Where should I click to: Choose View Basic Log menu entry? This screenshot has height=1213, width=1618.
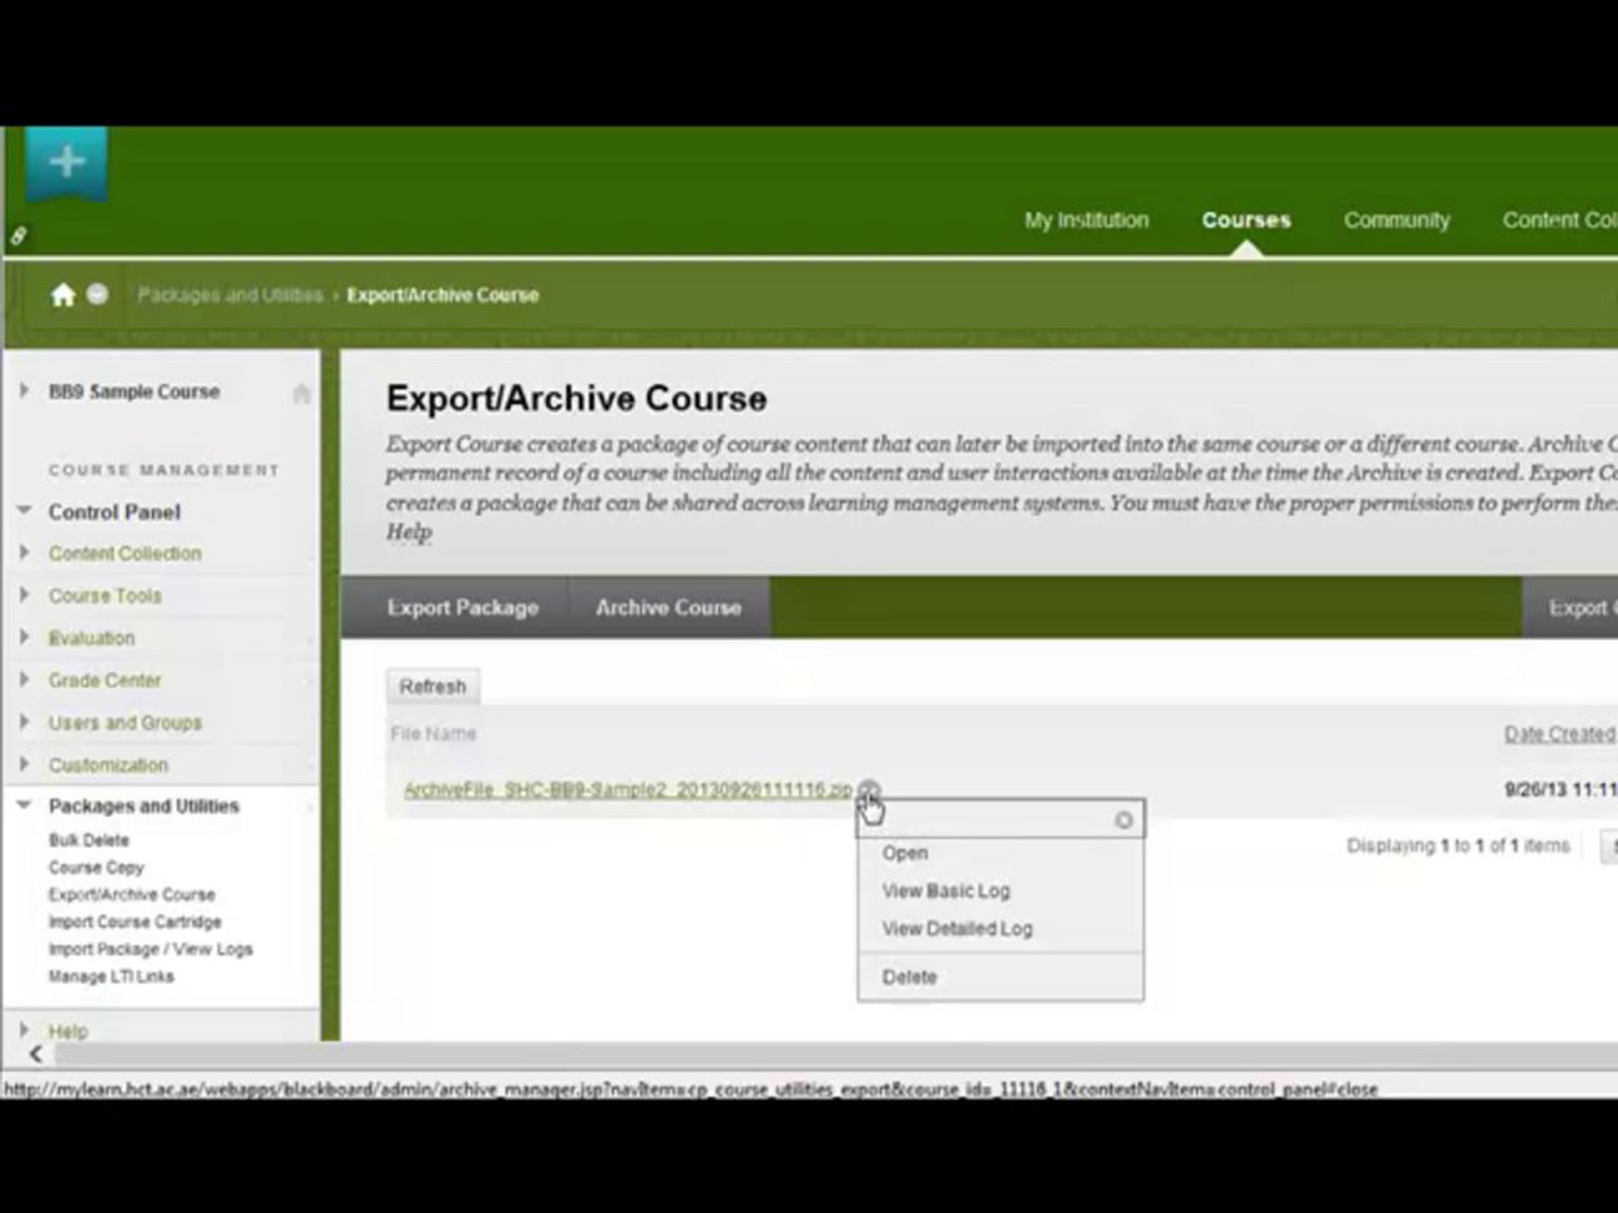point(946,891)
